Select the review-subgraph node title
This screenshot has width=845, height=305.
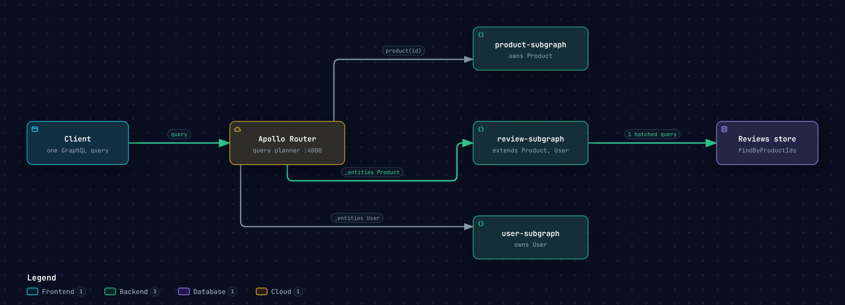point(530,139)
